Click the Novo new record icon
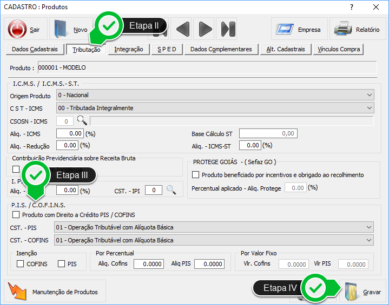Viewport: 389px width, 305px height. point(63,30)
